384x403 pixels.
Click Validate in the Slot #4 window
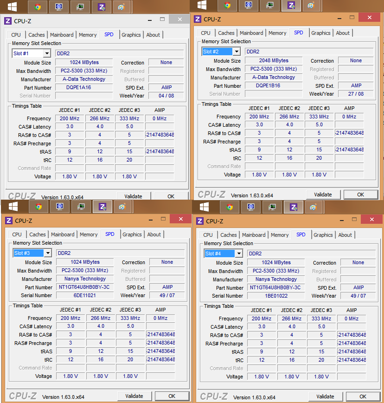[x=325, y=396]
